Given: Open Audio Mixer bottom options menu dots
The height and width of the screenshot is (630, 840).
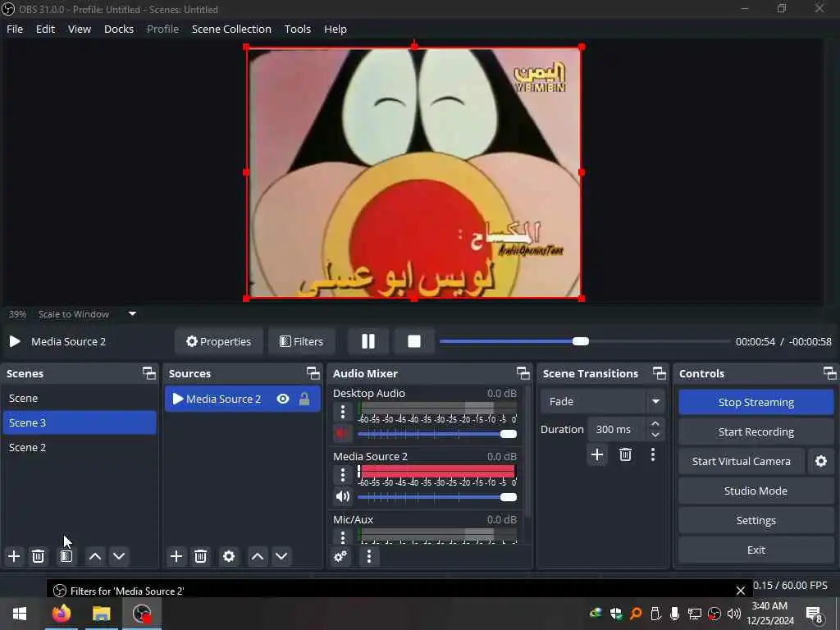Looking at the screenshot, I should click(368, 556).
